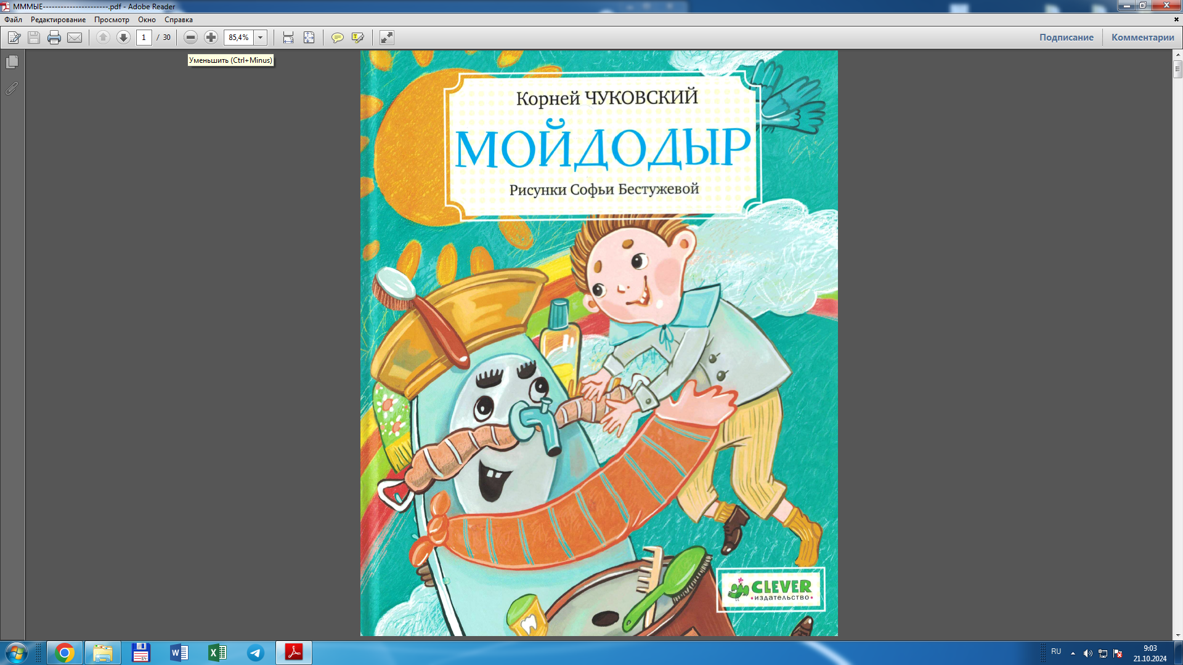1183x665 pixels.
Task: Click the vertical scrollbar thumb of the document
Action: point(1177,69)
